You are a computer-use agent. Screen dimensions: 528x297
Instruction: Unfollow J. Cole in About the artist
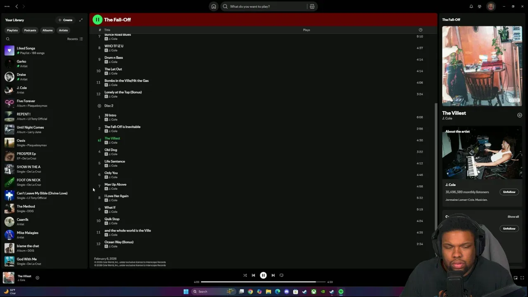[x=509, y=192]
